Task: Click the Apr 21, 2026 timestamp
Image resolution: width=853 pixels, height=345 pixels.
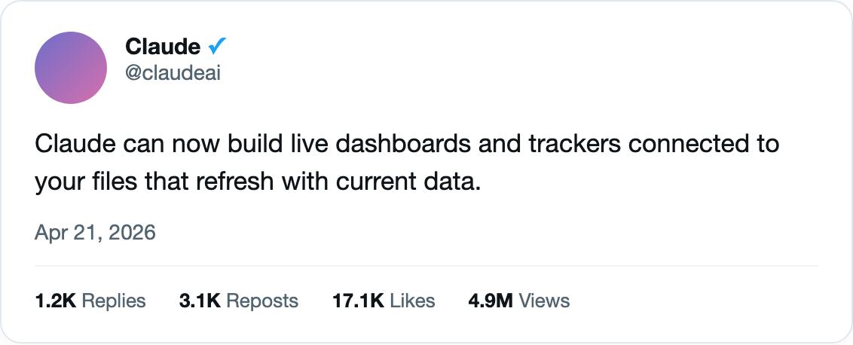Action: point(95,232)
